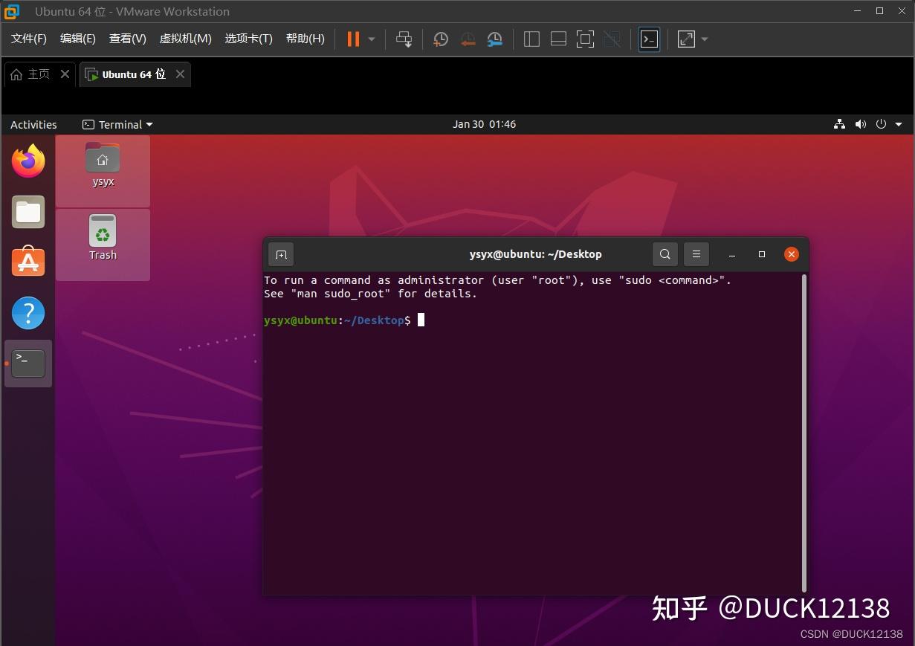Revert the VM to its snapshot
Image resolution: width=915 pixels, height=646 pixels.
click(x=468, y=39)
